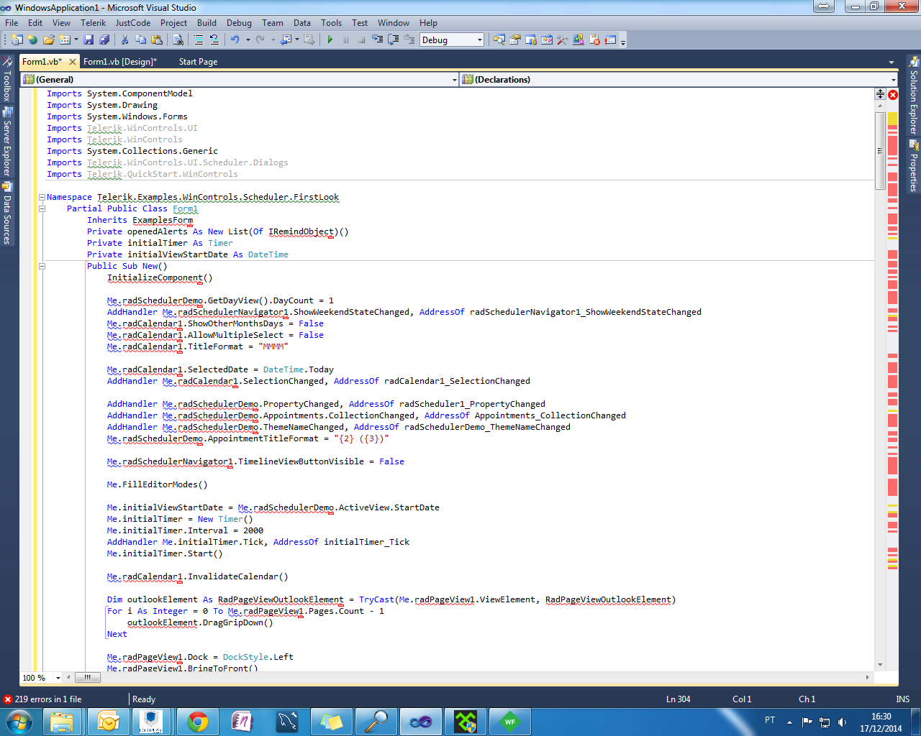
Task: Comment out the selected lines
Action: (x=199, y=40)
